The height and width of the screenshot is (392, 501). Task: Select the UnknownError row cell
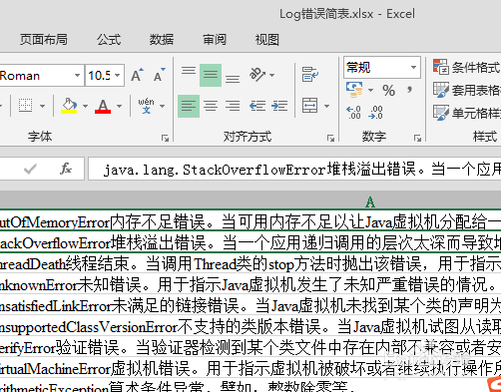[x=250, y=284]
